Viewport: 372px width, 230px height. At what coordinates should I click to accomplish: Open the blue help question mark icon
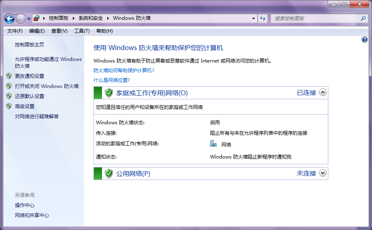pyautogui.click(x=364, y=40)
